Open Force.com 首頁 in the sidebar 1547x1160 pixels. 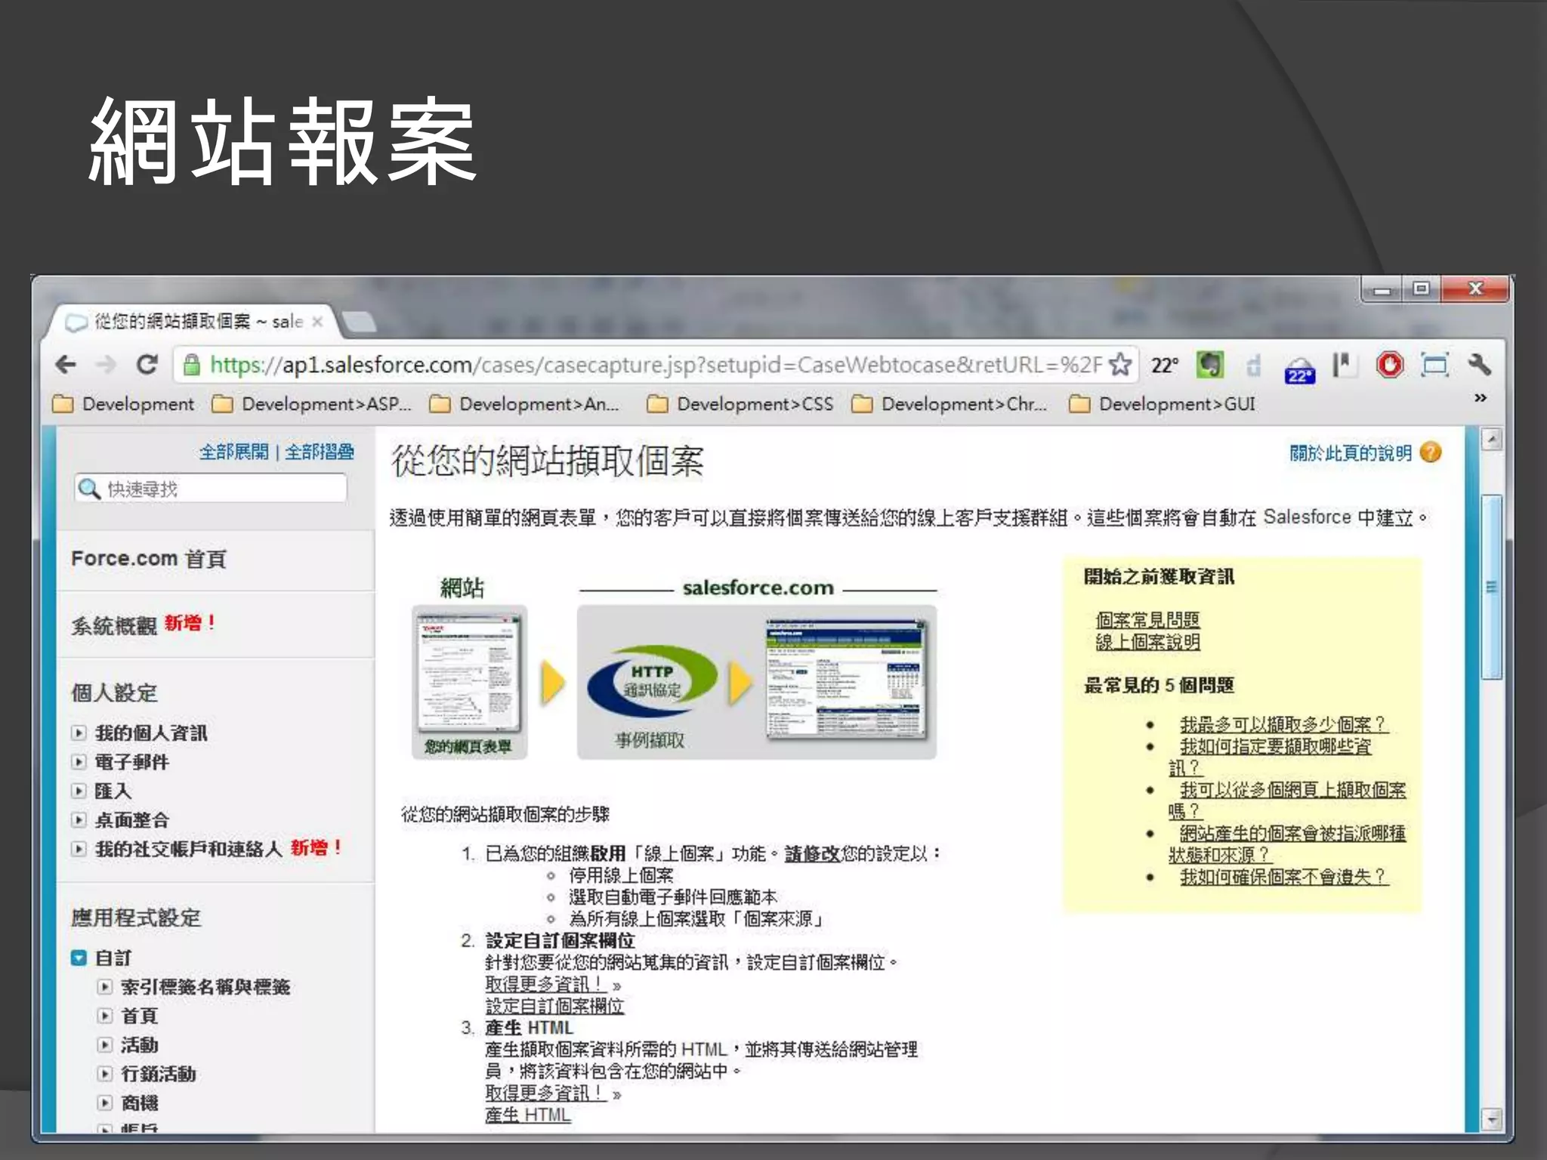point(149,559)
